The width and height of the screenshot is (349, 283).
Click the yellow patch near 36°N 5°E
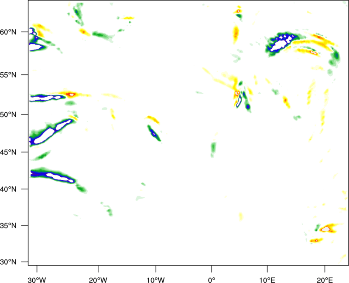[x=241, y=216]
